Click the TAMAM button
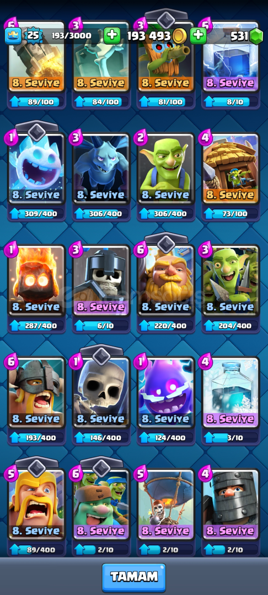 [x=134, y=577]
